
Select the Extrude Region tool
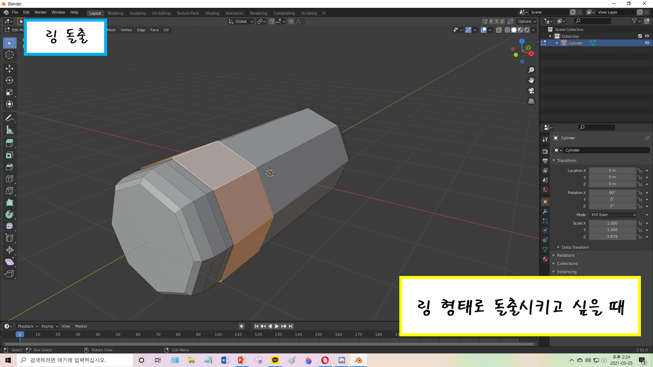(x=9, y=143)
